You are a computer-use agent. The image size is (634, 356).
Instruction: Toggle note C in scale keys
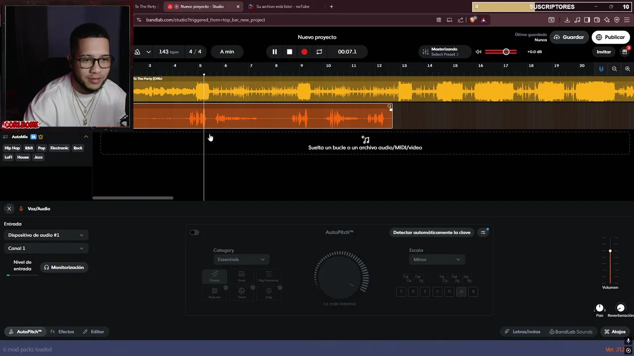pos(402,292)
